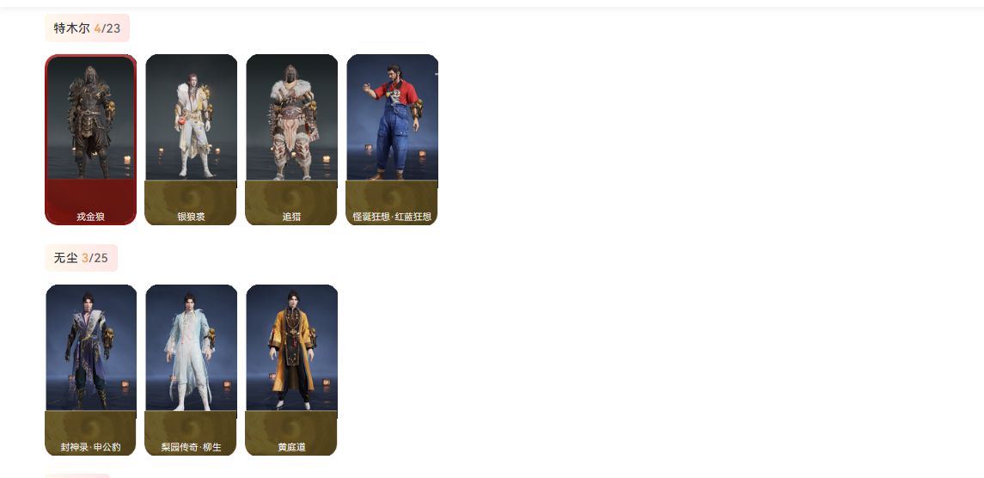Choose the 追猎 hunter skin character image

(292, 118)
